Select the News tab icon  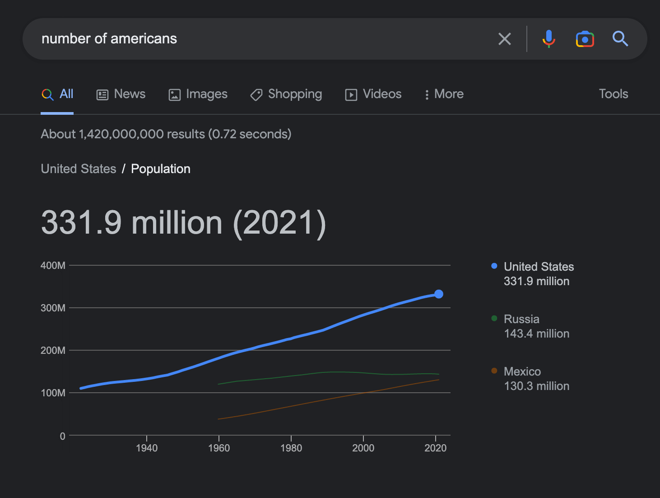pos(102,94)
